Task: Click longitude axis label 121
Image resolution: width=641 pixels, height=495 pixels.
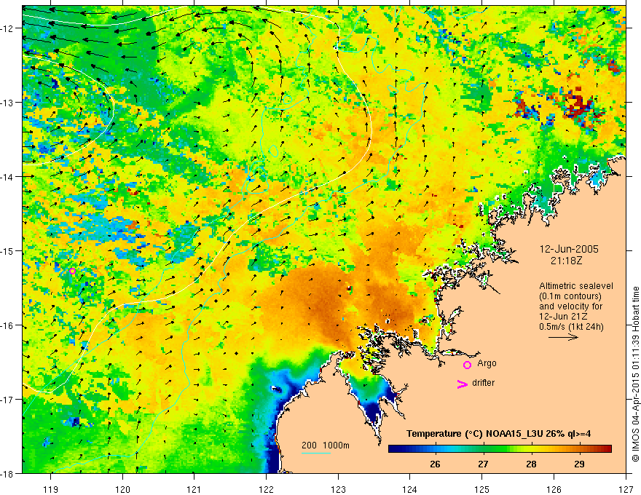Action: tap(194, 489)
